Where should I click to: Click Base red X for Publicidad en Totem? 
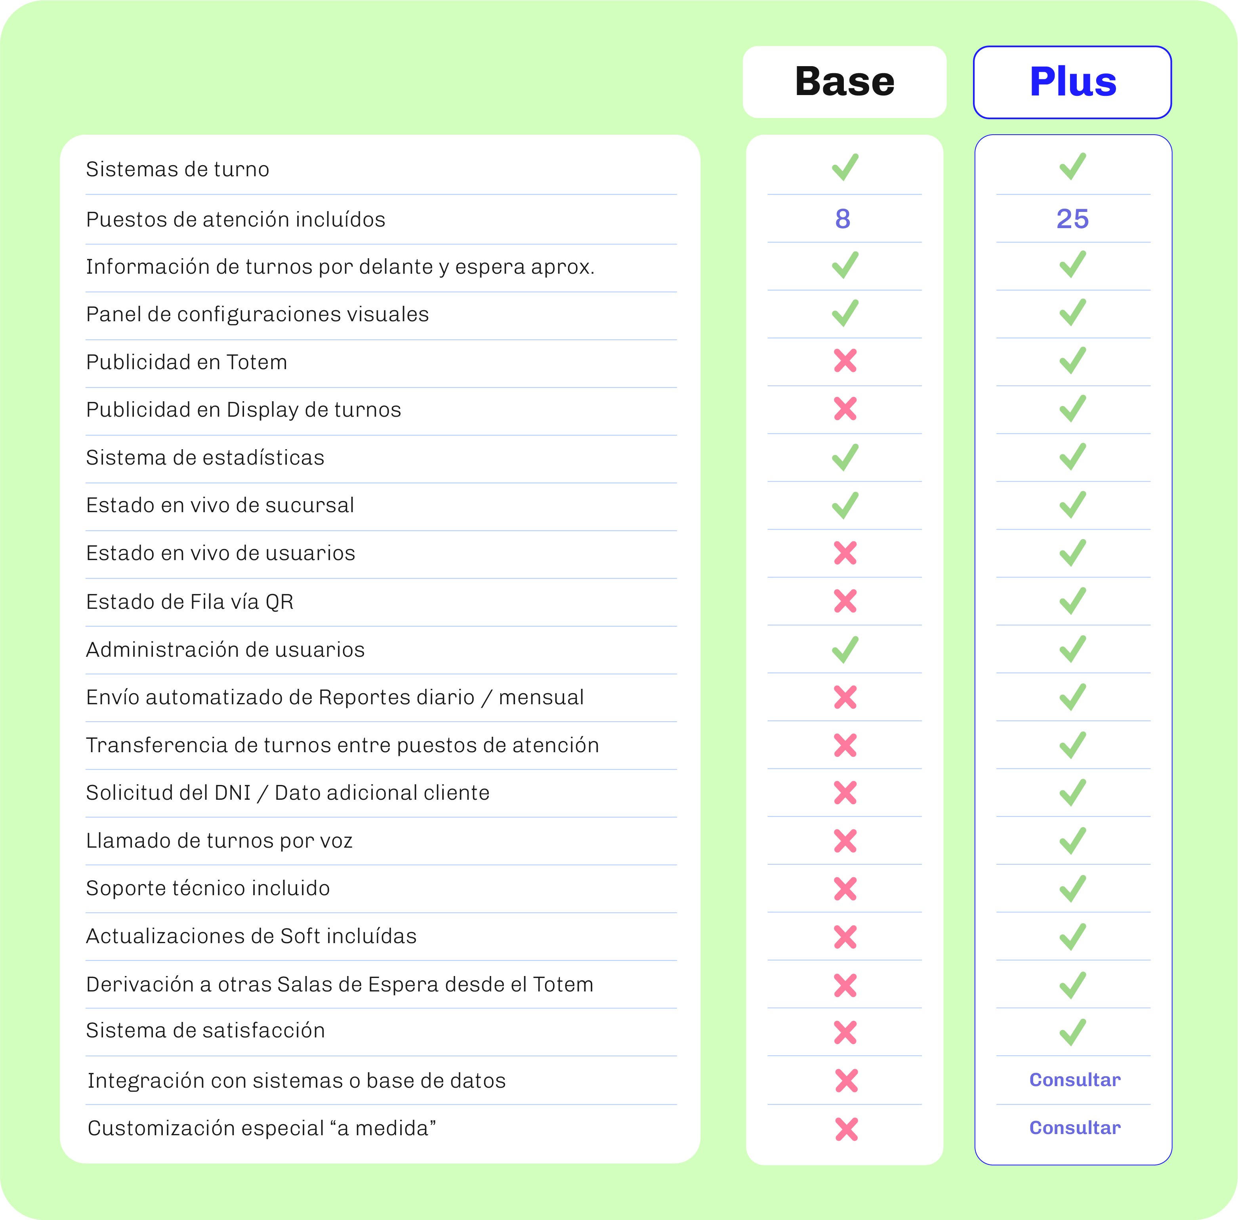(845, 361)
